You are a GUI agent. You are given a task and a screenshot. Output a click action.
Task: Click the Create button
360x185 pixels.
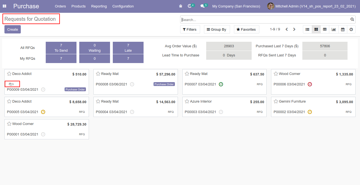click(12, 29)
